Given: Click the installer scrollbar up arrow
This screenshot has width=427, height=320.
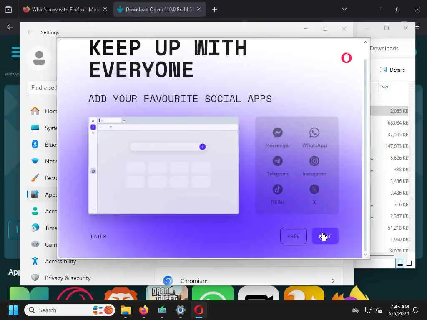Looking at the screenshot, I should click(x=365, y=42).
